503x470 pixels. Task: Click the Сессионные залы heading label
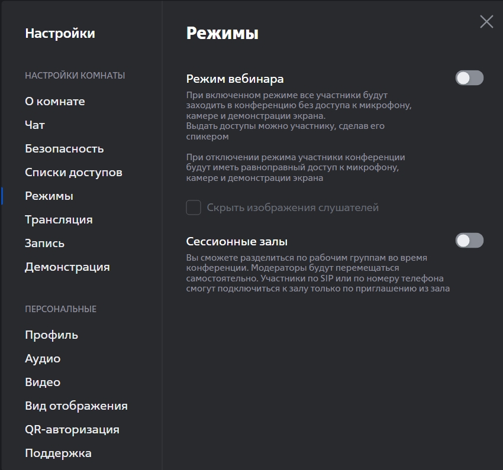coord(237,241)
